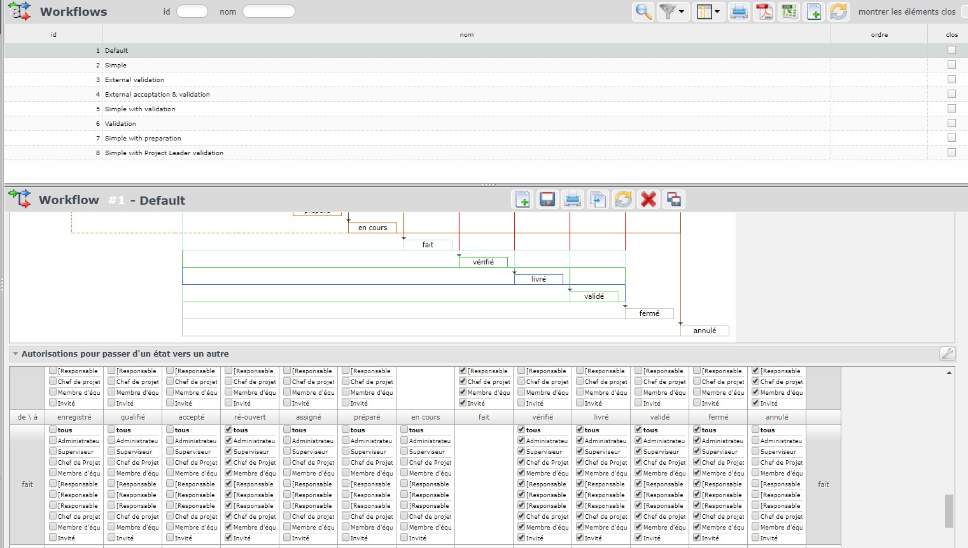Viewport: 968px width, 548px height.
Task: Select the 'External validation' workflow row
Action: (x=134, y=80)
